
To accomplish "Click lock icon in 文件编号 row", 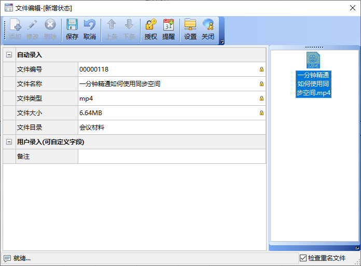I will point(261,69).
